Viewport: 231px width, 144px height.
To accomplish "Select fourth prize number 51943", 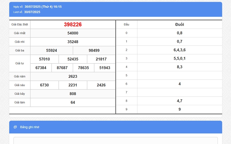I will pos(105,68).
